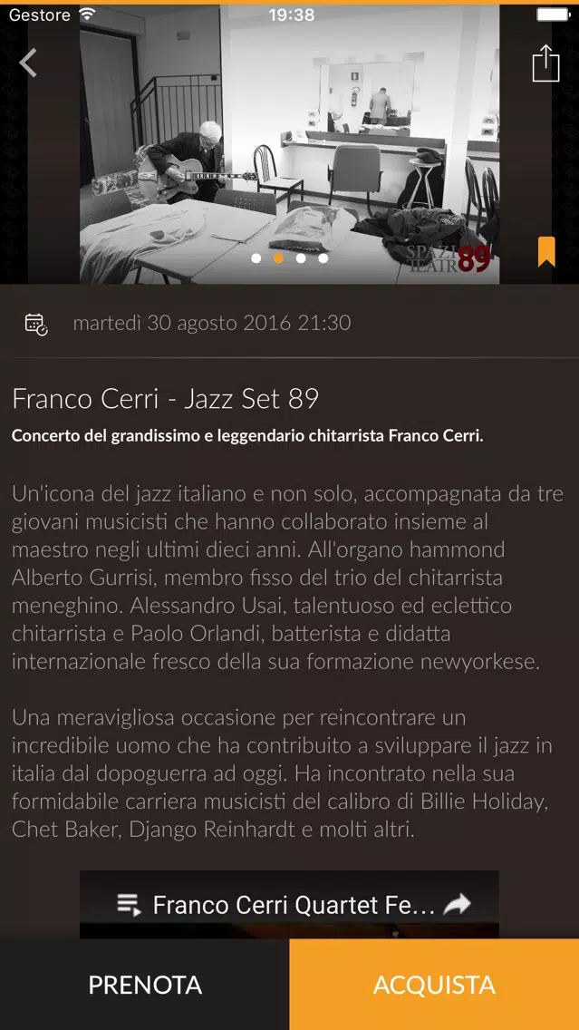Tap the Wi-Fi icon in the status bar
The image size is (579, 1030).
(87, 14)
